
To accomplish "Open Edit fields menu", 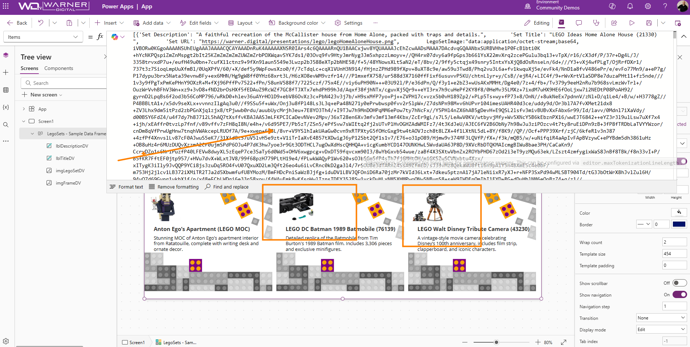I will (199, 23).
